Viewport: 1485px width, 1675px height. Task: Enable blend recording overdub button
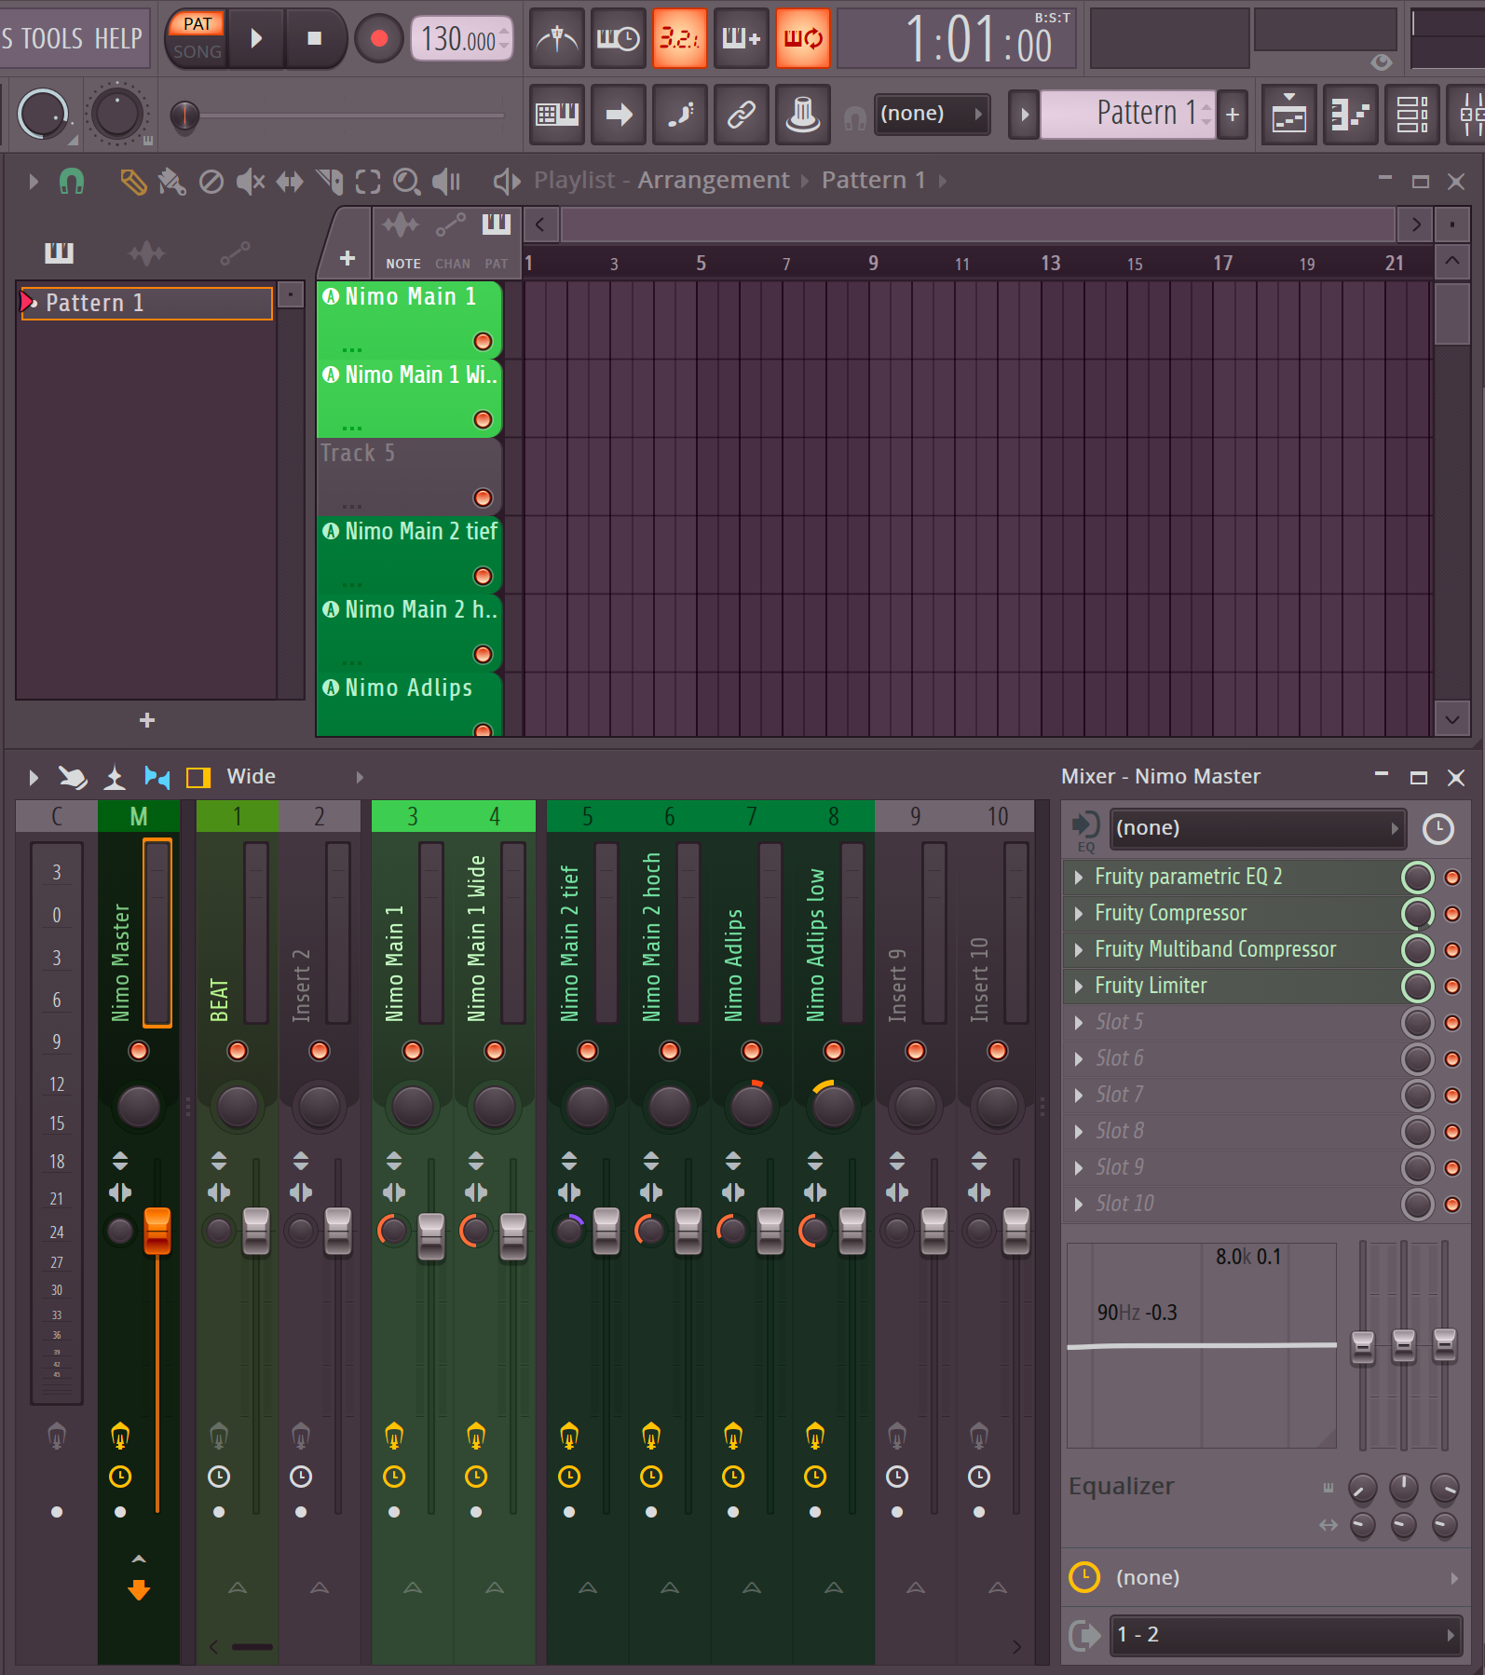click(x=742, y=38)
